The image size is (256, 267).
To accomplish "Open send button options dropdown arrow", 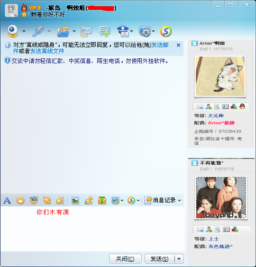I will point(179,259).
